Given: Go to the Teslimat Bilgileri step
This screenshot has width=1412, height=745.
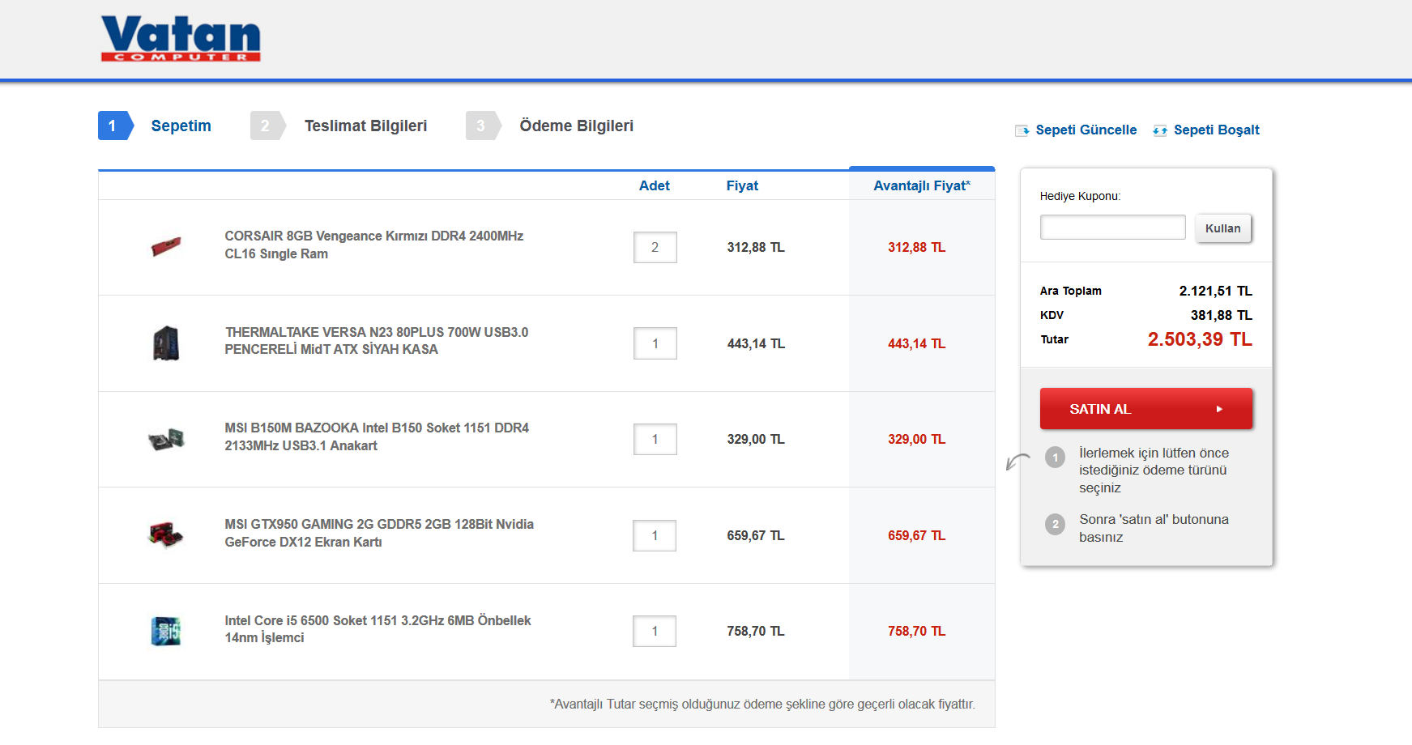Looking at the screenshot, I should pos(365,126).
